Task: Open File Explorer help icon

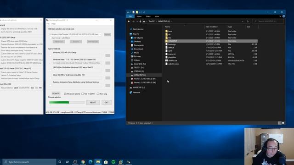Action: pos(284,16)
